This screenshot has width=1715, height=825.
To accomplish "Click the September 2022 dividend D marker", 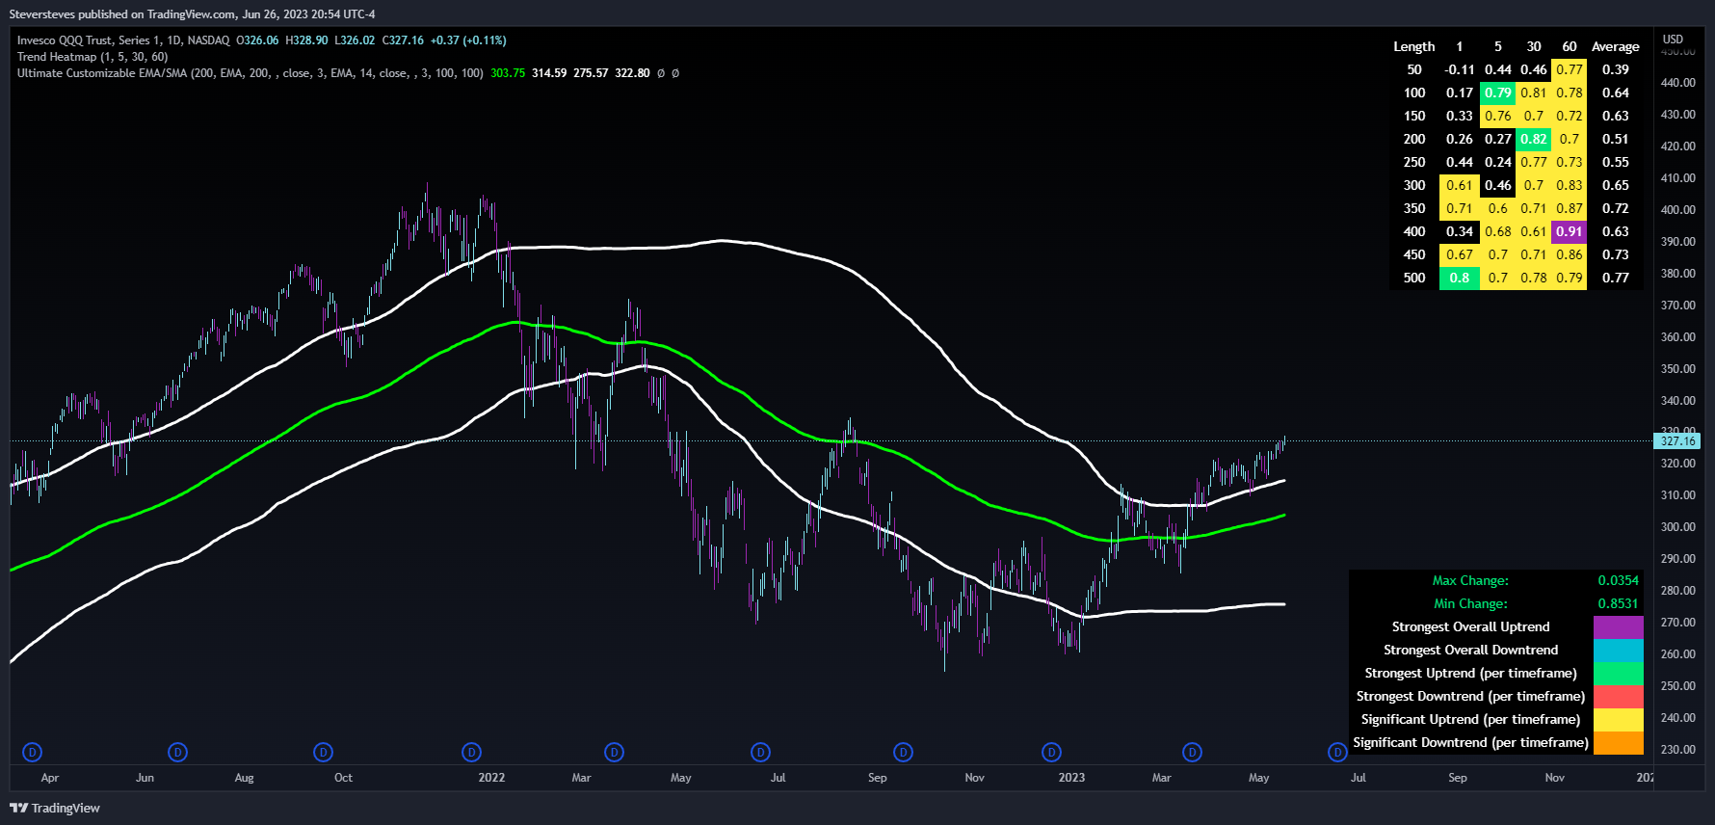I will click(x=903, y=752).
